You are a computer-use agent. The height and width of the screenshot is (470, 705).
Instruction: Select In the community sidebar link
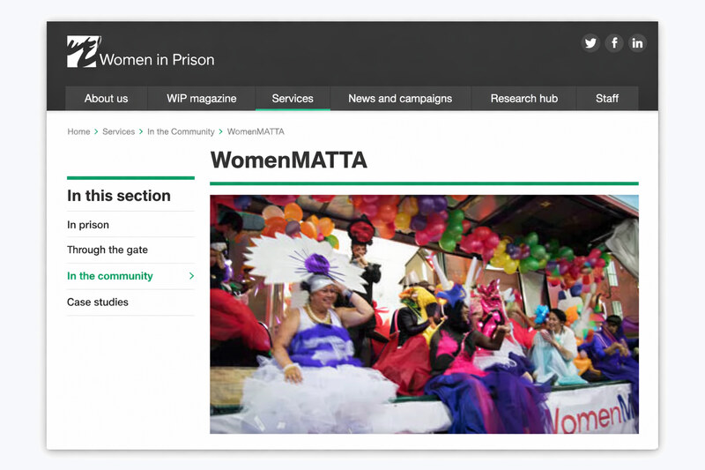(x=110, y=276)
